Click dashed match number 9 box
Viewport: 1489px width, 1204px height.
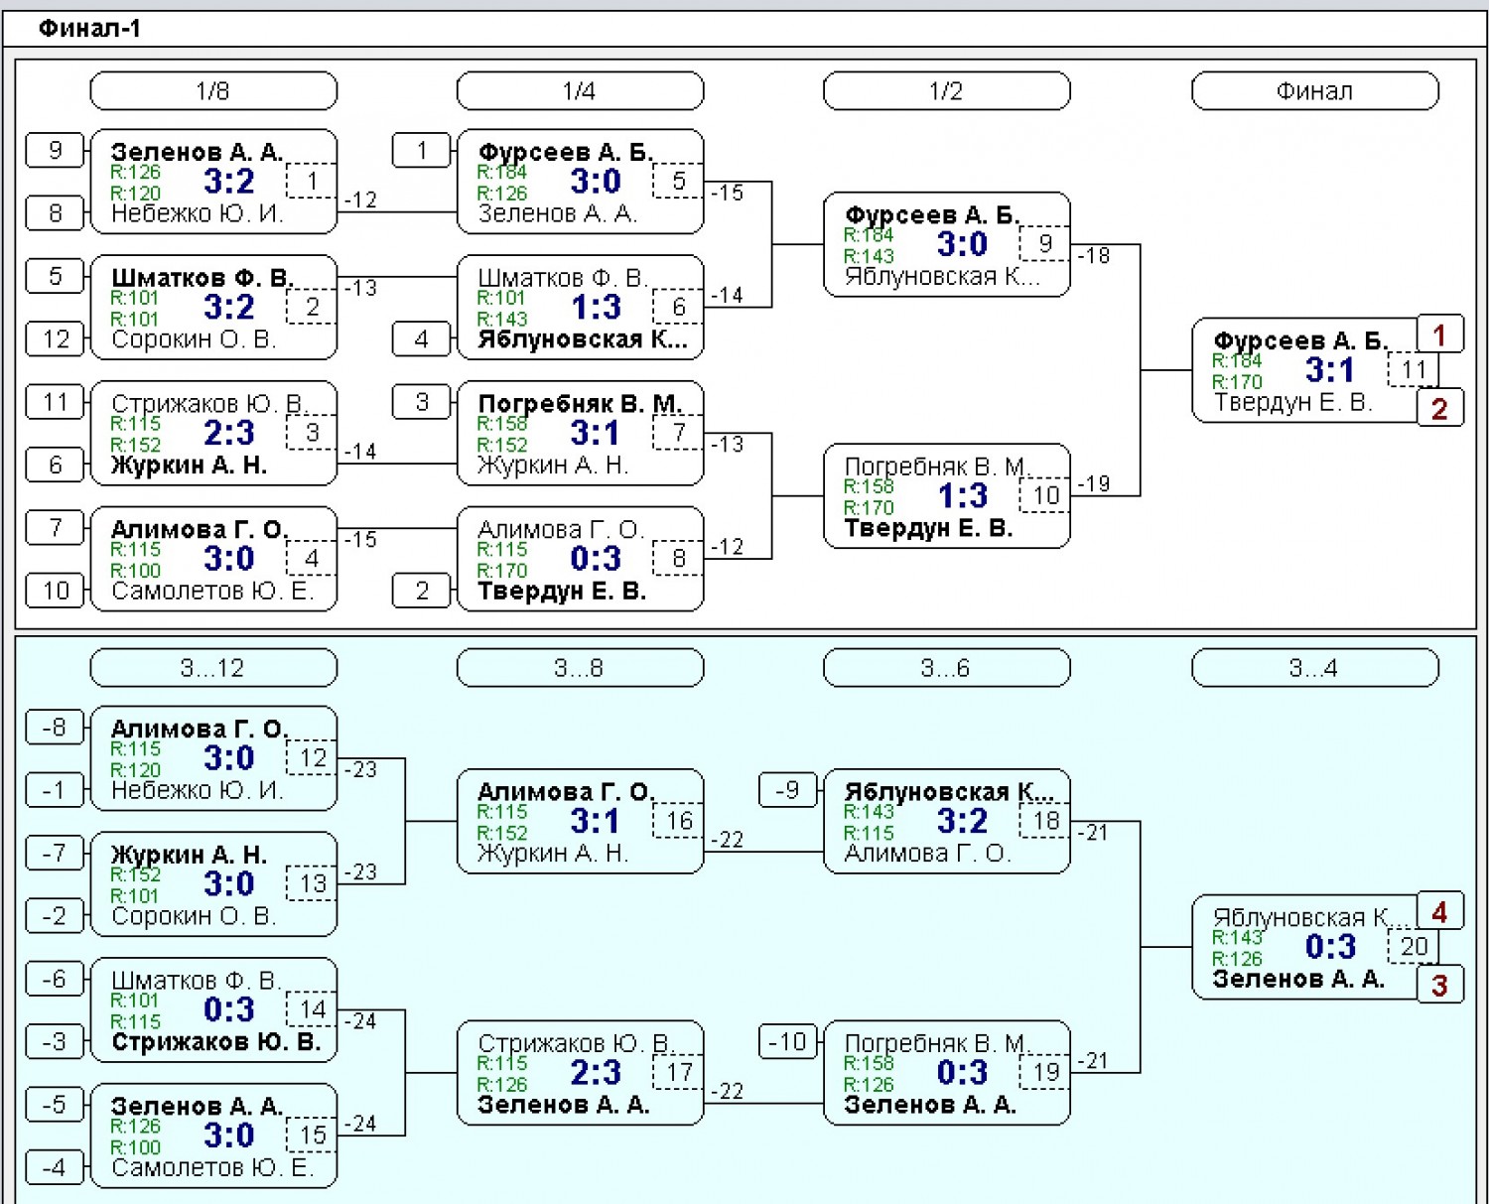[1045, 244]
